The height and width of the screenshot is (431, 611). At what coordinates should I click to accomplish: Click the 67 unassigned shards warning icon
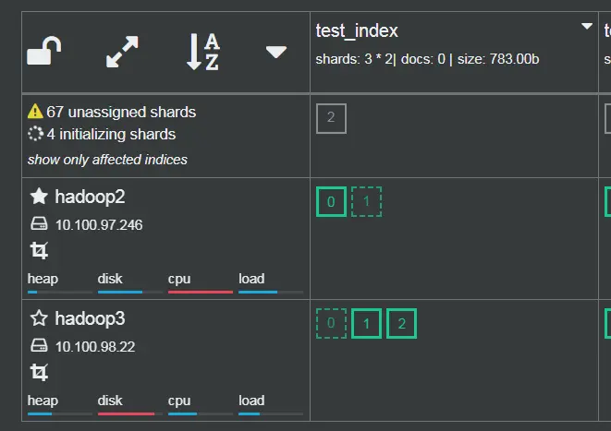[35, 112]
